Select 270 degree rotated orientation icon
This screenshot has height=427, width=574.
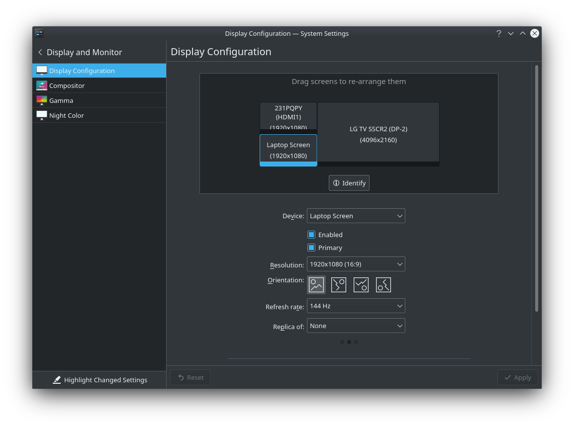pos(383,285)
